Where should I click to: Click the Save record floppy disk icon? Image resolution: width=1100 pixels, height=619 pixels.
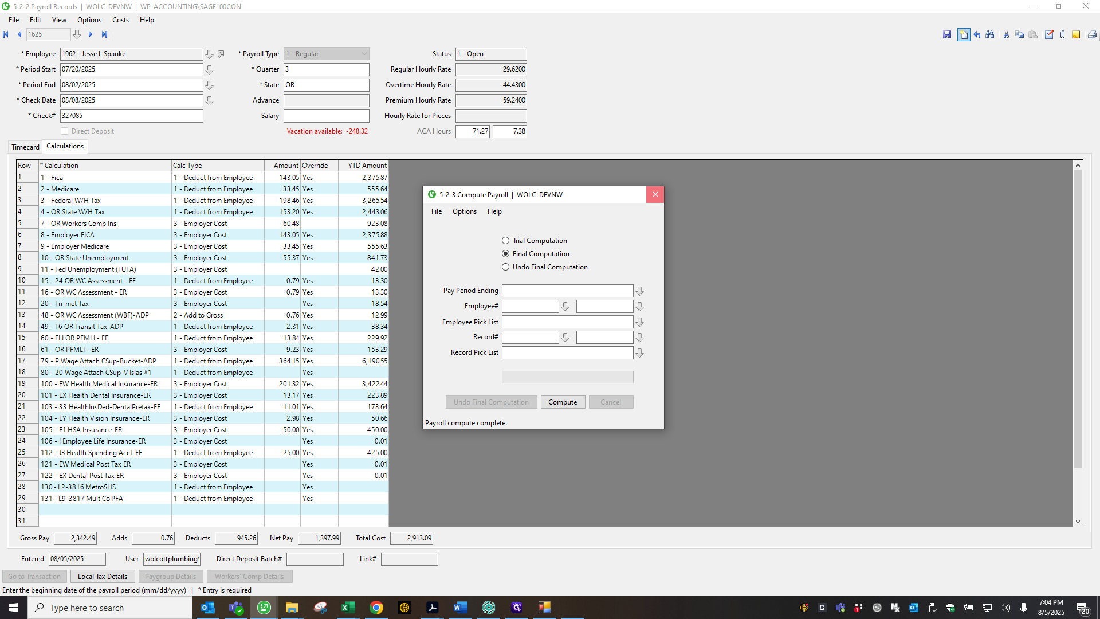pyautogui.click(x=947, y=34)
